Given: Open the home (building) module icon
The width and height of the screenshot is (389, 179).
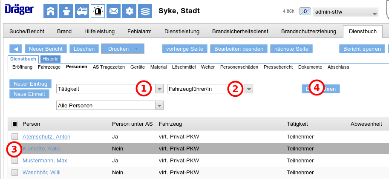Looking at the screenshot, I should pyautogui.click(x=50, y=11).
